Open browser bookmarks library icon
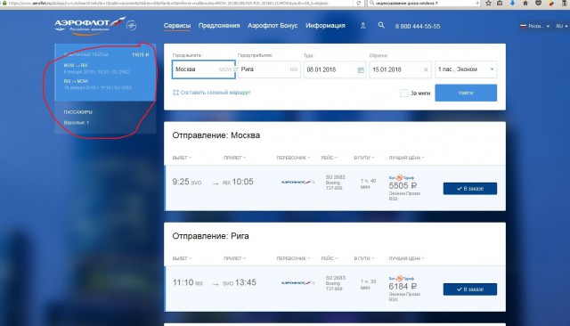Viewport: 570px width, 326px height. pos(500,3)
